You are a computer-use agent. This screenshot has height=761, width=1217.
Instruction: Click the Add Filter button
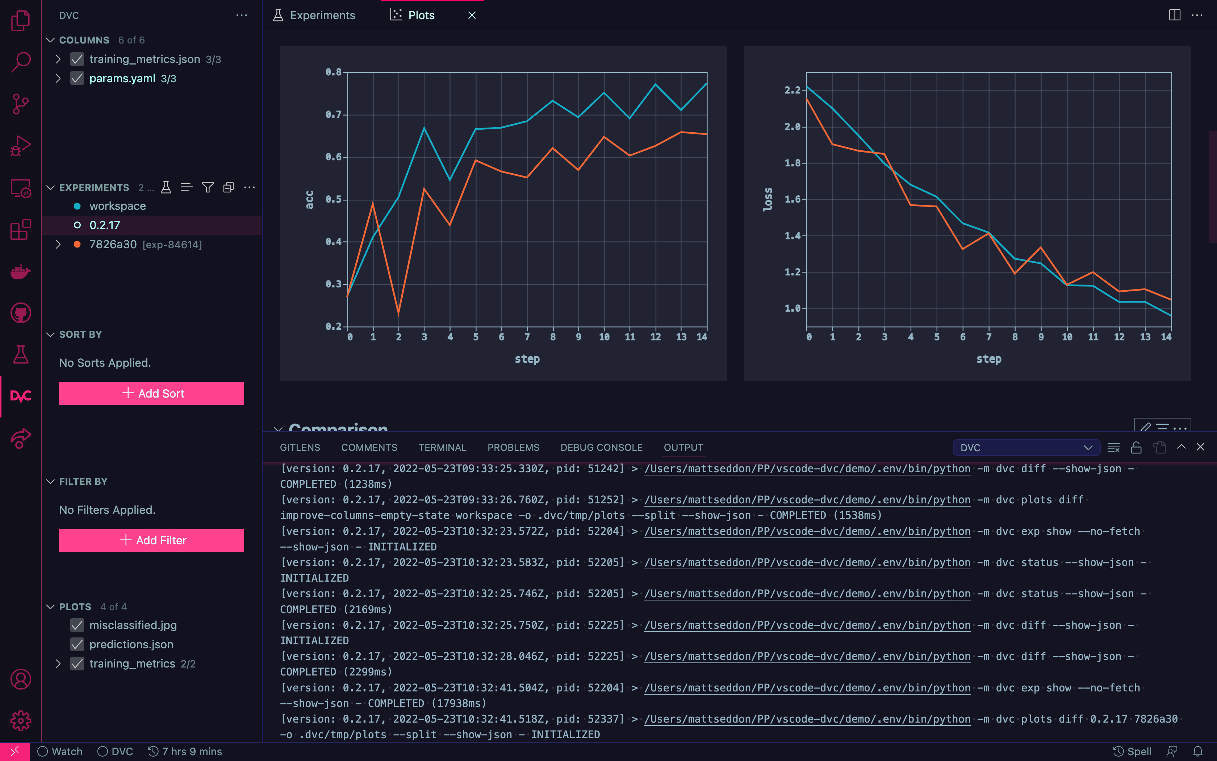(151, 540)
